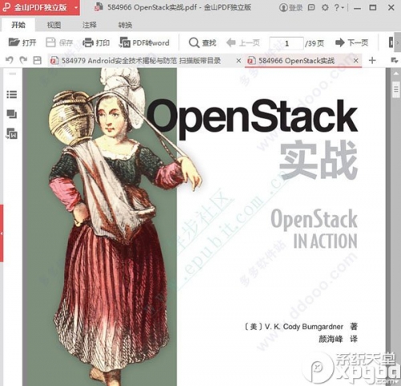Click the small dash above sidebar icons
Viewport: 401px width, 386px height.
[12, 74]
